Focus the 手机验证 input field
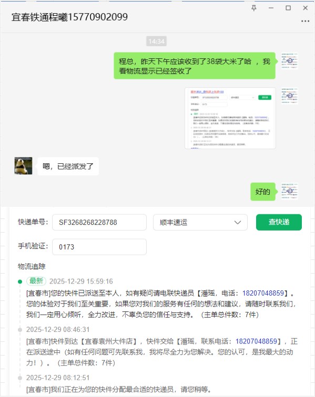This screenshot has height=397, width=315. pos(99,247)
